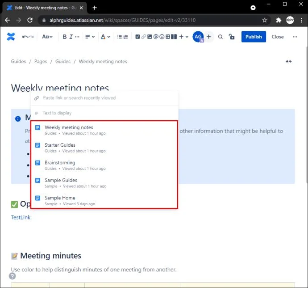Expand the text alignment dropdown
The image size is (308, 288).
(x=90, y=37)
